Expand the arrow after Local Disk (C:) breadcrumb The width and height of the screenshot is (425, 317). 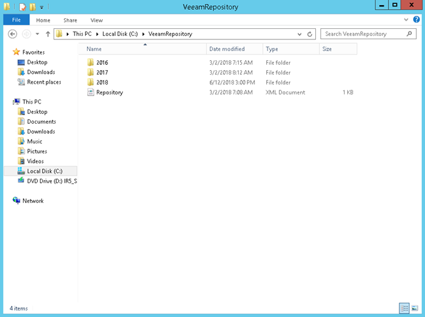point(143,34)
